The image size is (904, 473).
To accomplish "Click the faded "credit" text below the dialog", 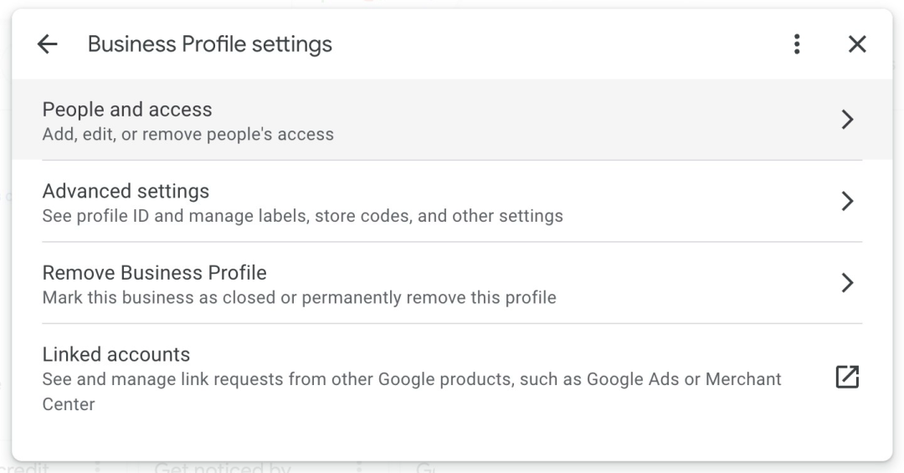I will [x=23, y=467].
